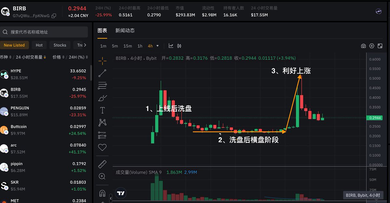Switch to the 图表 tab

[x=102, y=30]
